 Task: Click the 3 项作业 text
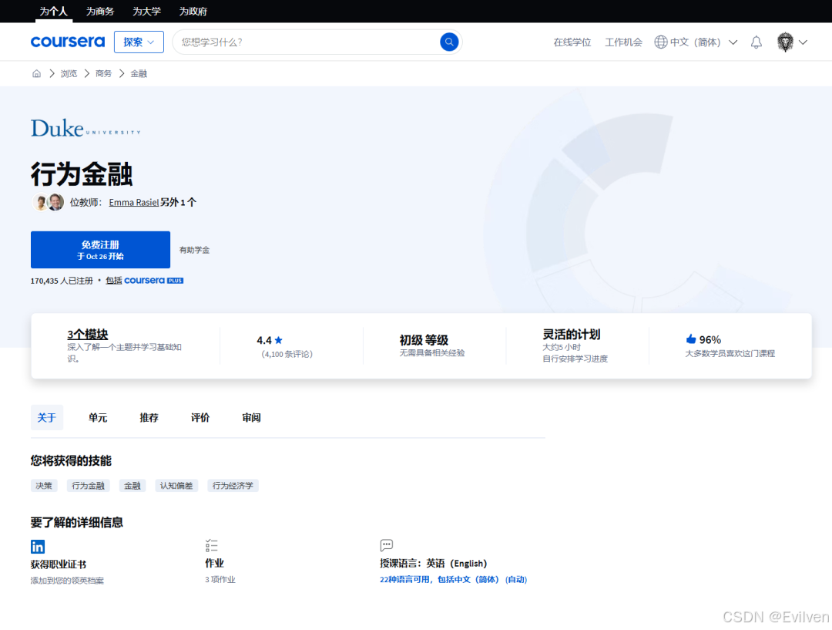pos(220,580)
